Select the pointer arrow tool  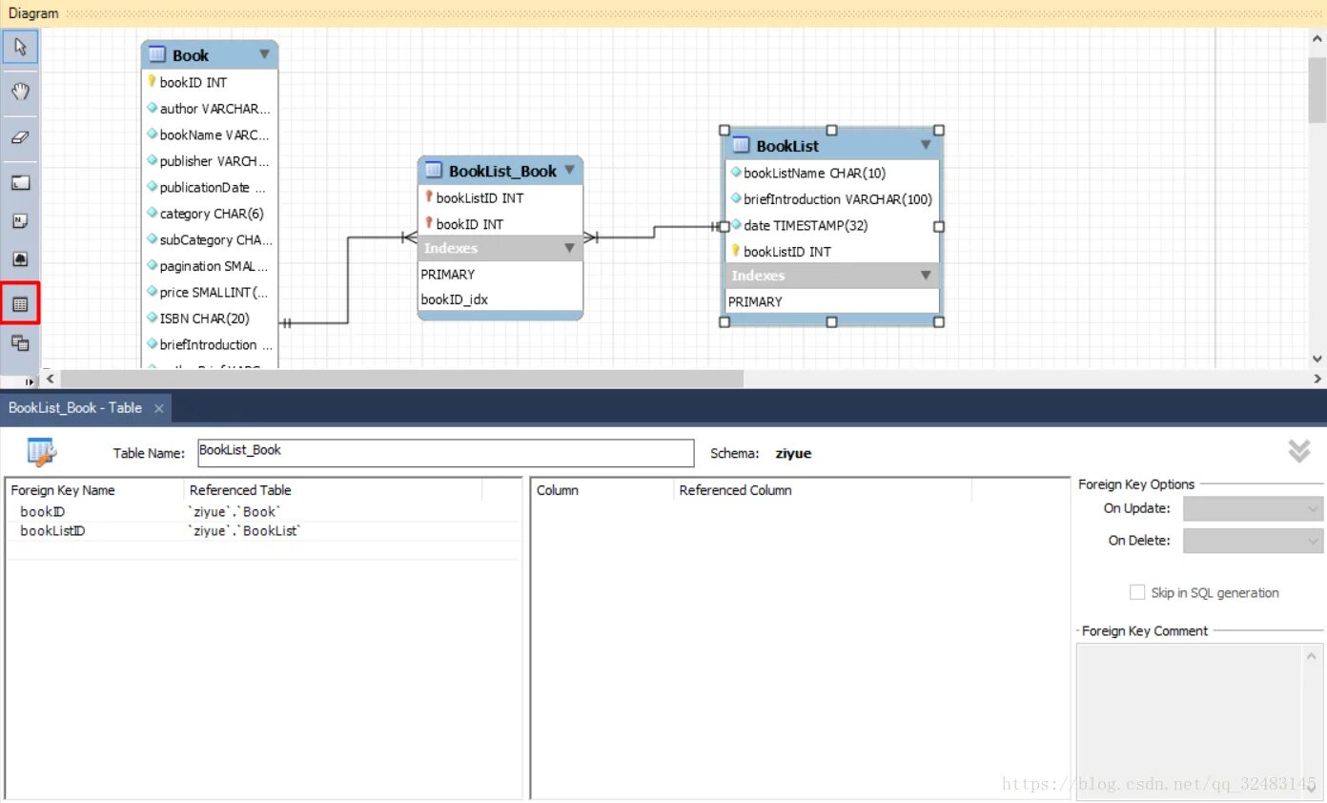20,47
